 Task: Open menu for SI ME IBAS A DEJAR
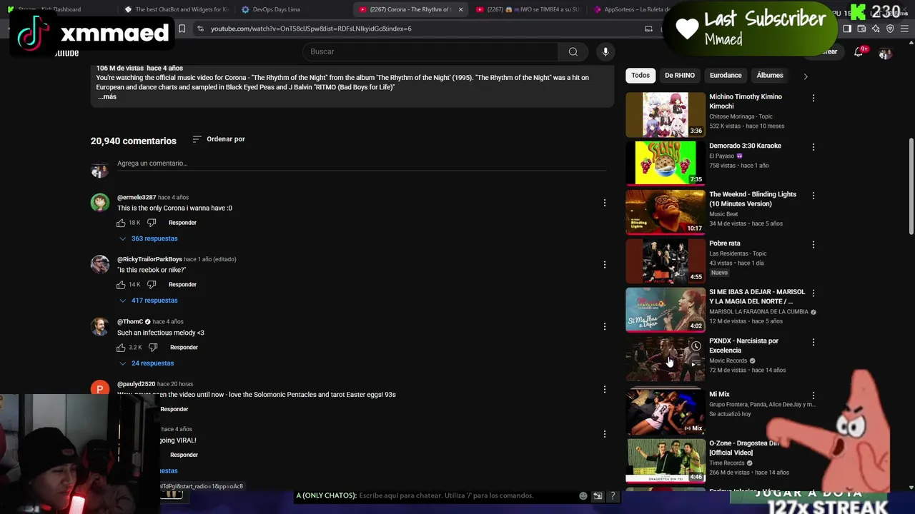(813, 293)
